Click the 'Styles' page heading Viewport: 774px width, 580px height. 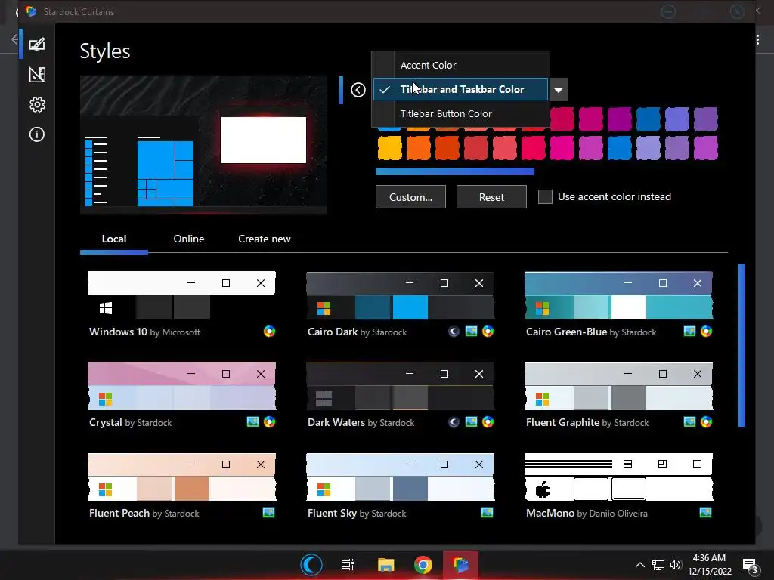tap(105, 51)
